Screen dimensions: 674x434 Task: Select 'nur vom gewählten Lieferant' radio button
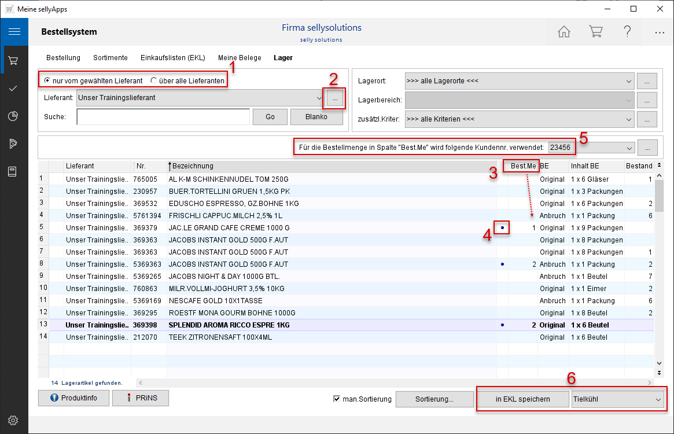point(47,81)
